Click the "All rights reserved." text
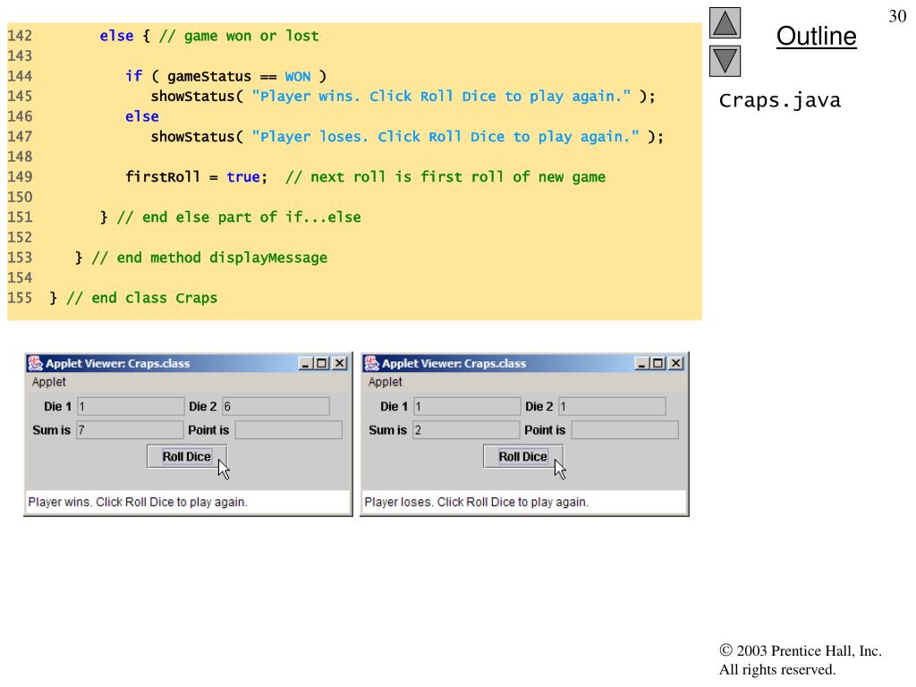This screenshot has width=916, height=687. coord(777,669)
